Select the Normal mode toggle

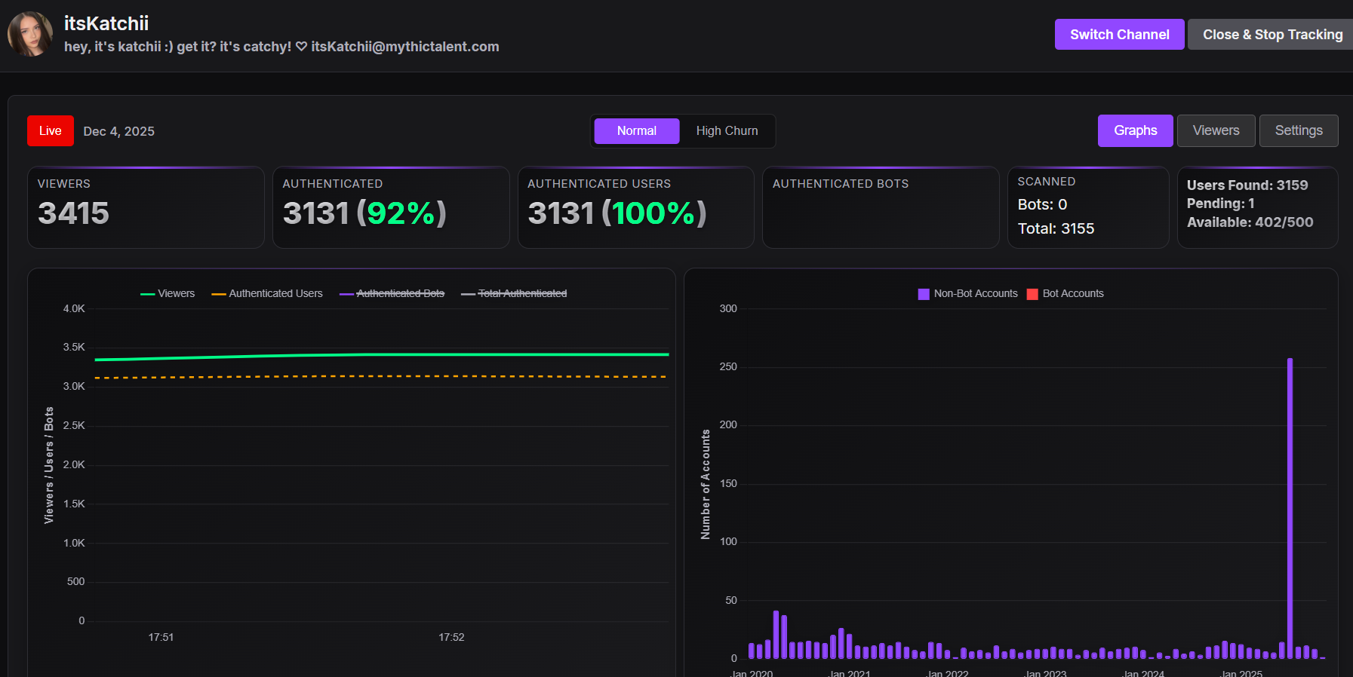[637, 131]
